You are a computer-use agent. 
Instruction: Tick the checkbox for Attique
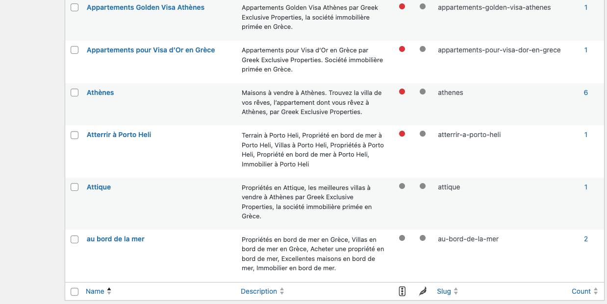point(75,187)
